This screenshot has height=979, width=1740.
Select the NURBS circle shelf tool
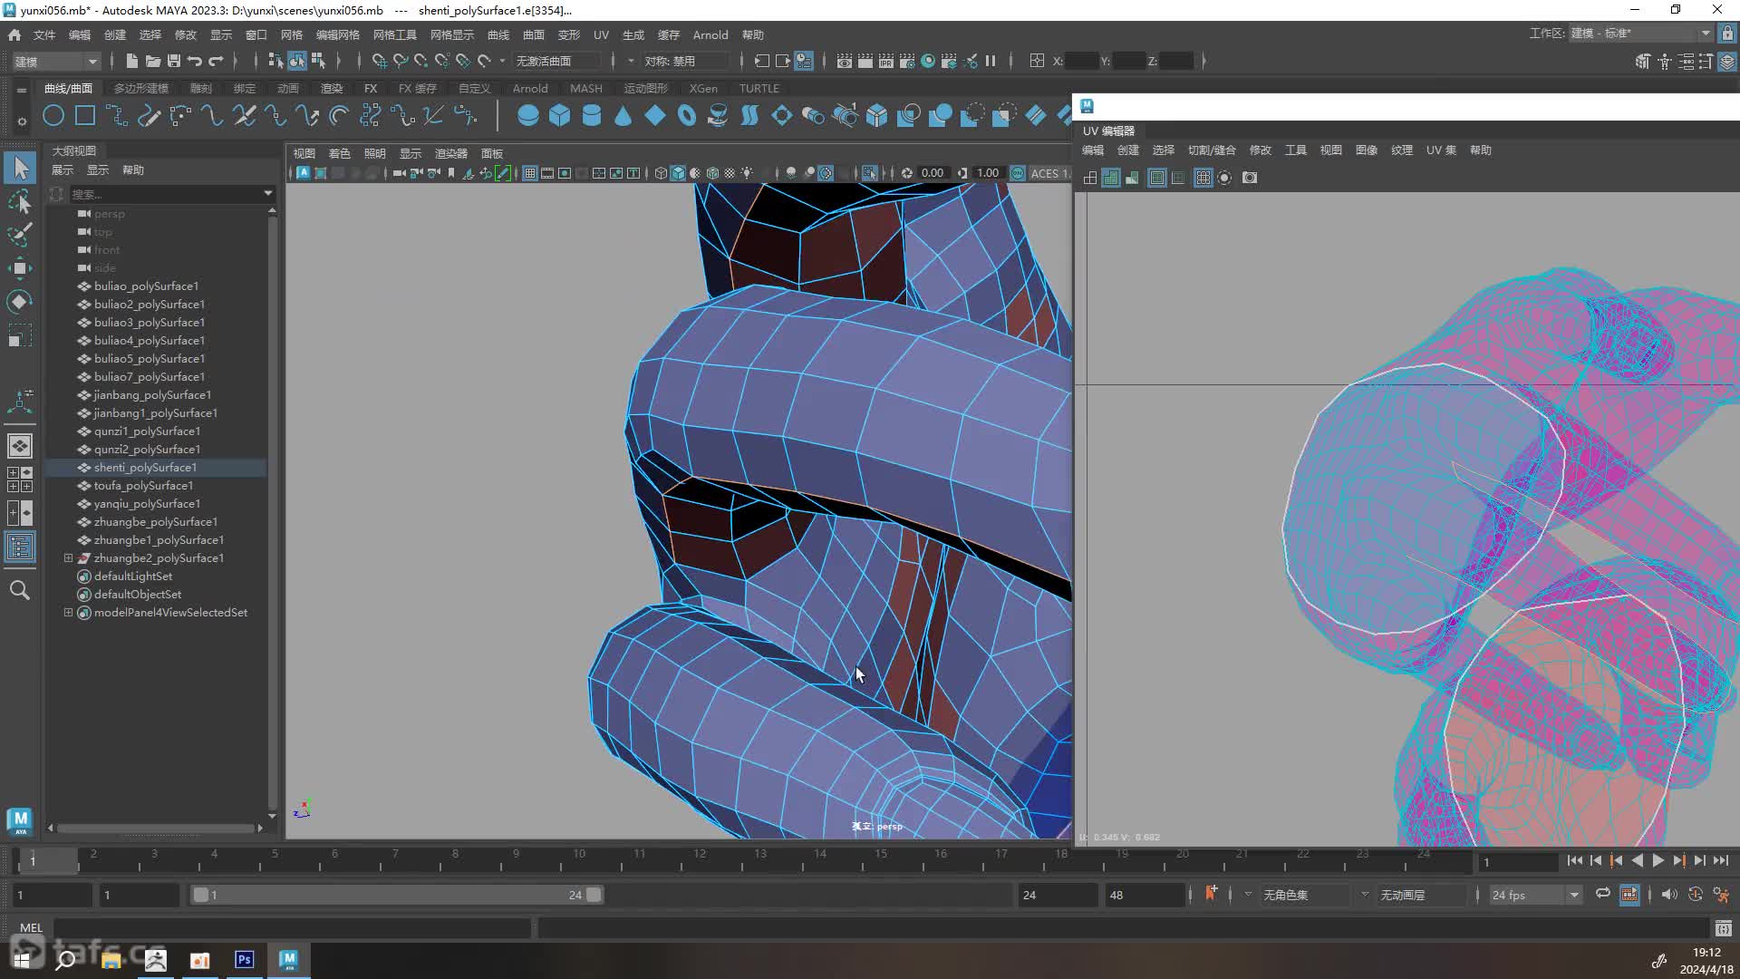53,116
